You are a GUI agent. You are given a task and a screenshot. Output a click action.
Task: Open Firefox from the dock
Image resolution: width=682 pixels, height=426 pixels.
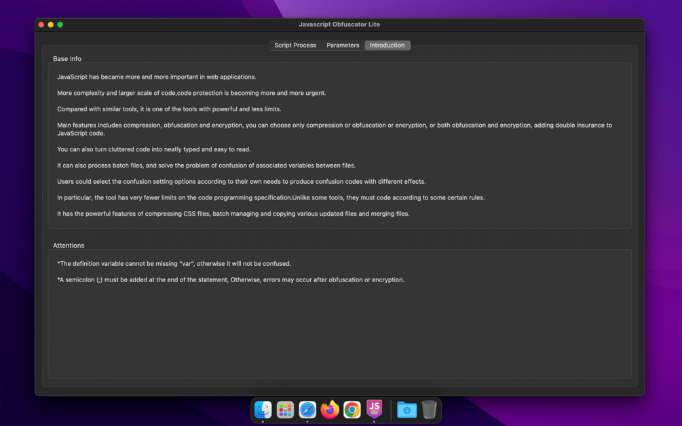(x=330, y=410)
